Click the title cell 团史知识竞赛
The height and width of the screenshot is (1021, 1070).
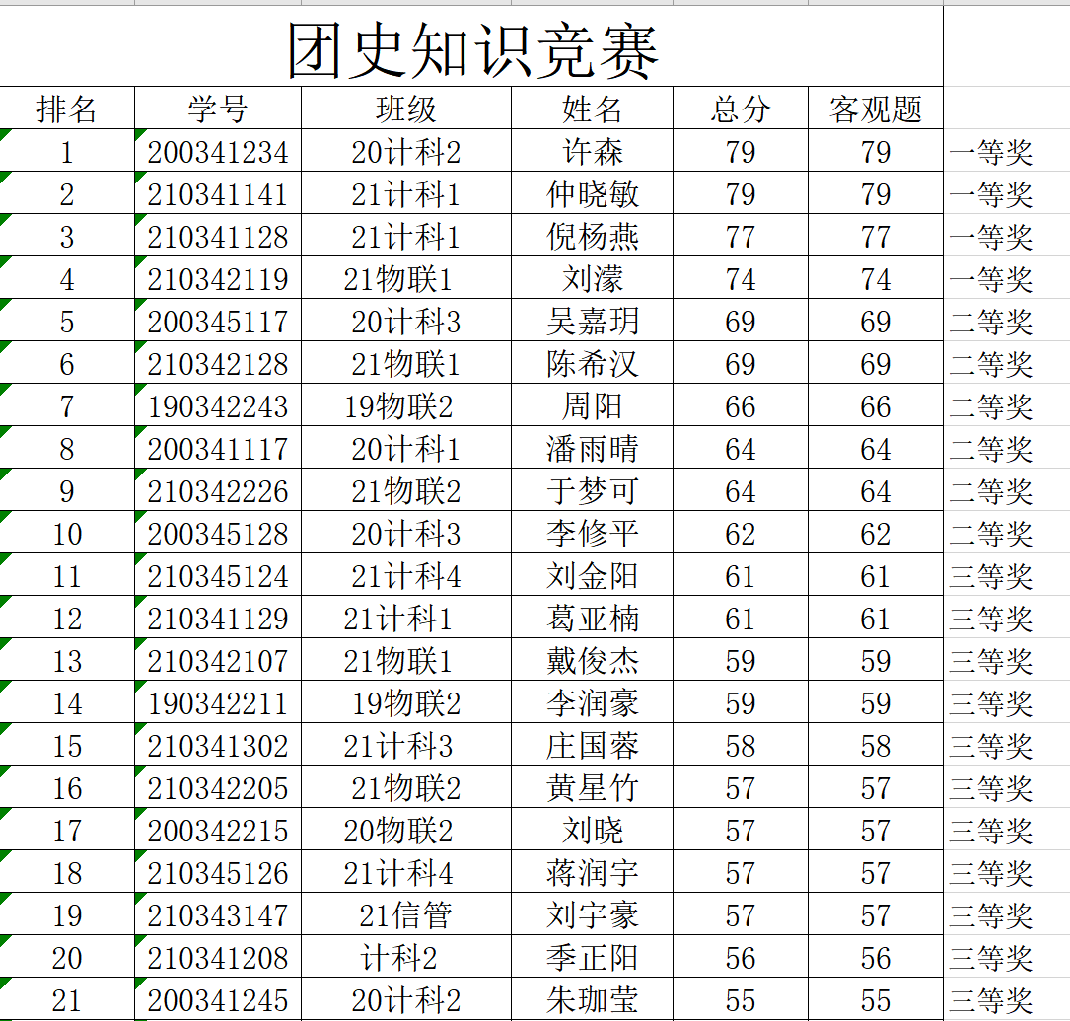pos(471,49)
